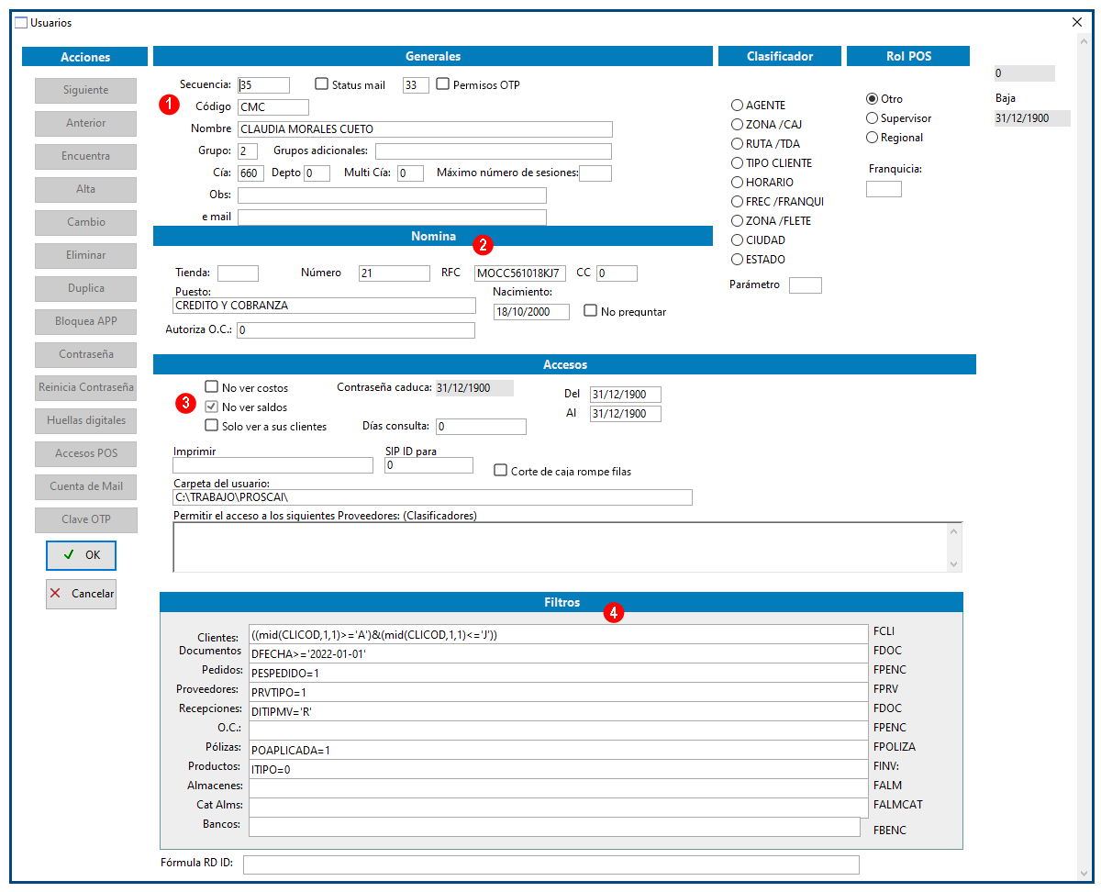Uncheck the No ver saldos option
The image size is (1101, 892).
(212, 407)
